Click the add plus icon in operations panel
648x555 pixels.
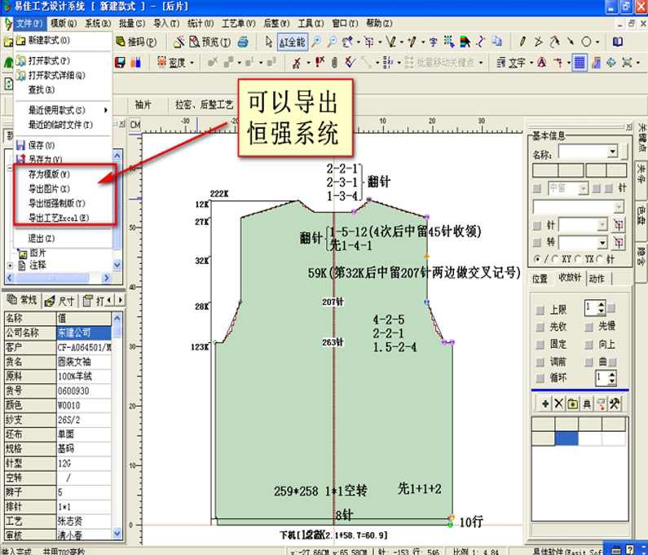(545, 403)
